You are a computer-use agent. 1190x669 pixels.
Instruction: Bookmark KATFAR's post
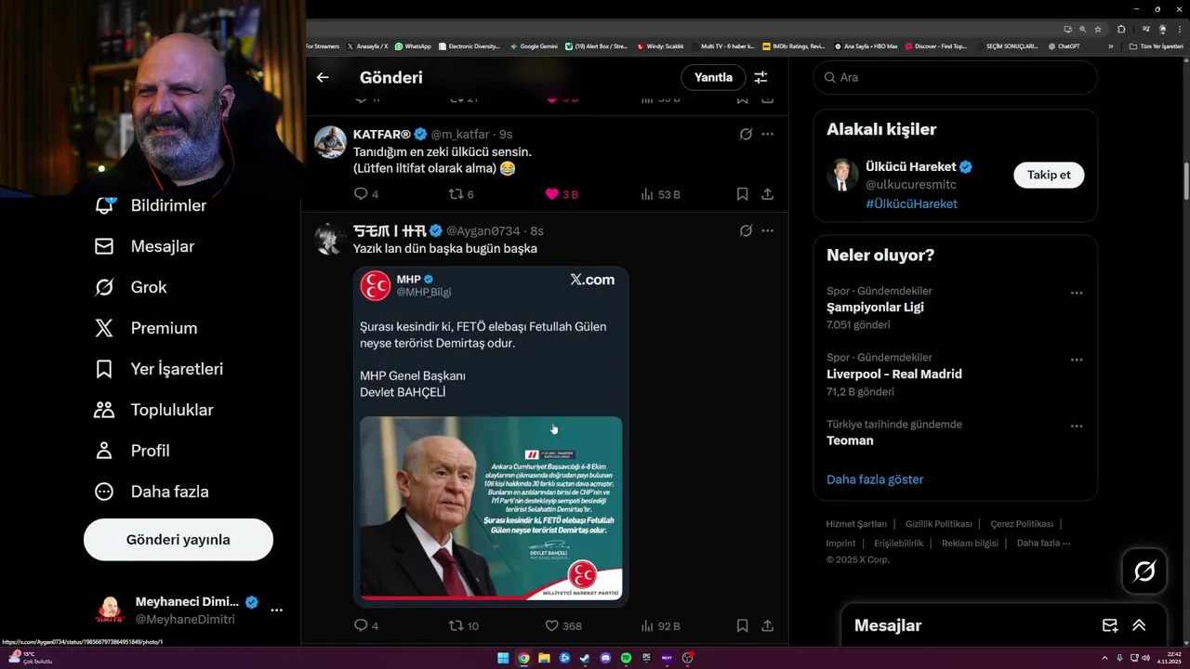coord(742,194)
